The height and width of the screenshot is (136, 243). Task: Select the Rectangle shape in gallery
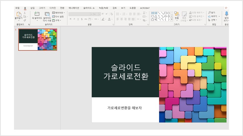tap(166, 13)
